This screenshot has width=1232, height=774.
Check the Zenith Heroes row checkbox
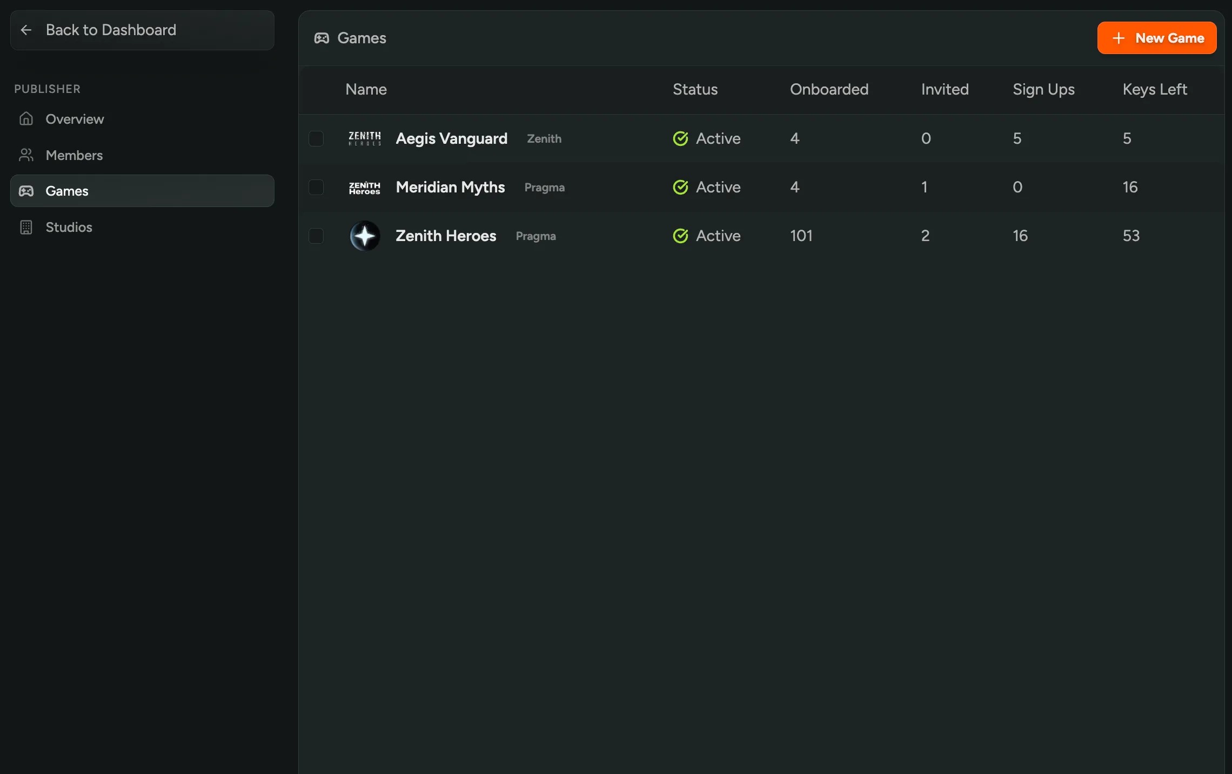click(316, 236)
